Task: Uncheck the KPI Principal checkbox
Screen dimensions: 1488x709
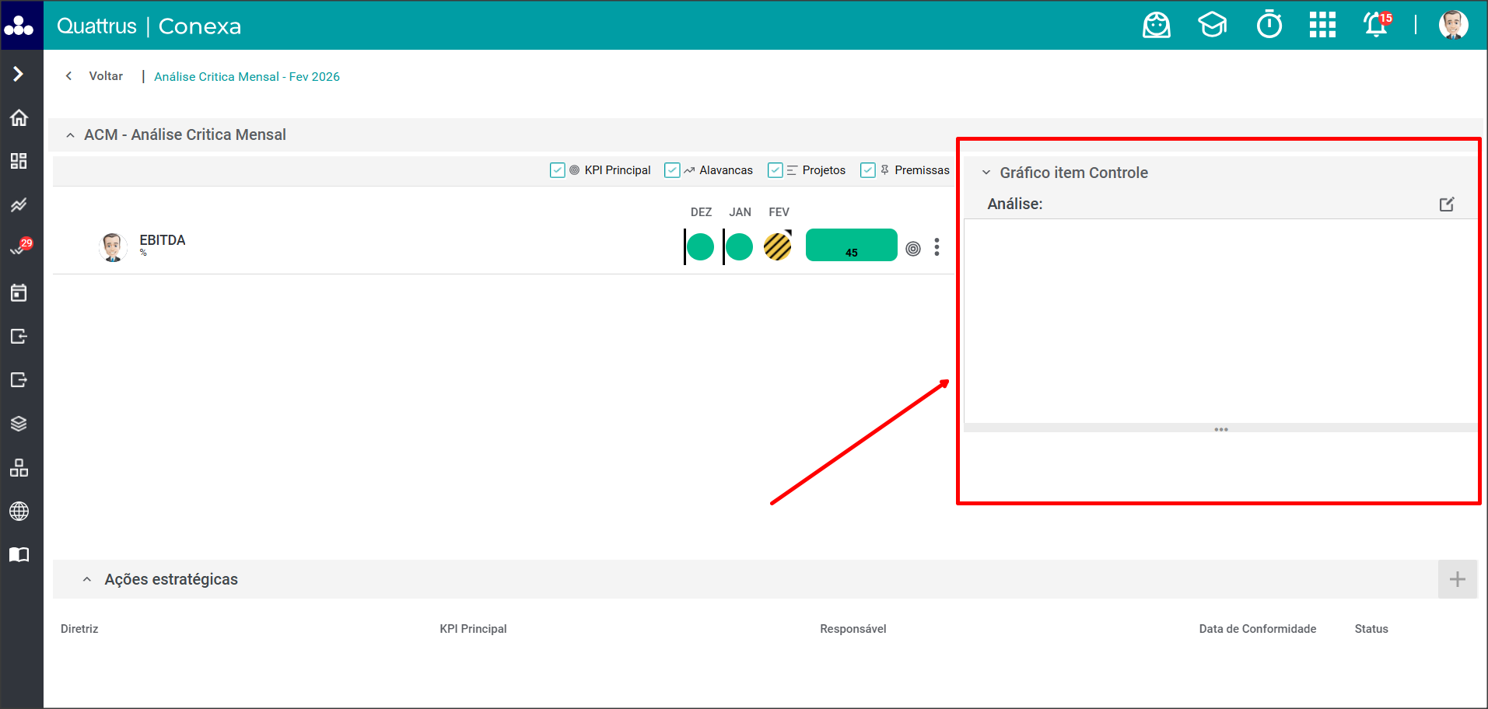Action: [x=558, y=170]
